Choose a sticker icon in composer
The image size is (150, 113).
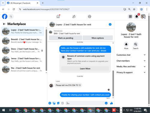click(x=58, y=103)
